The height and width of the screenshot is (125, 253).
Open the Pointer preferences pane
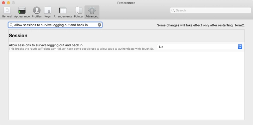pos(78,12)
